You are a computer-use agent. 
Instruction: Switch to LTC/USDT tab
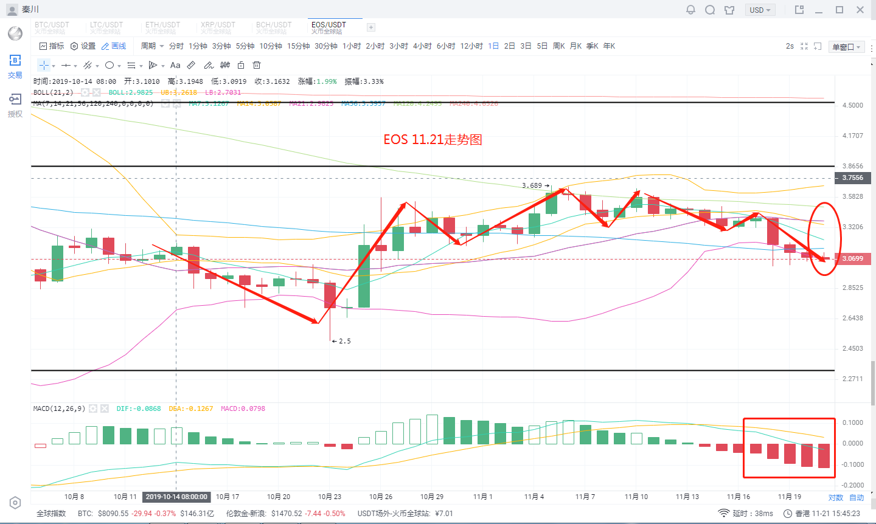coord(106,27)
